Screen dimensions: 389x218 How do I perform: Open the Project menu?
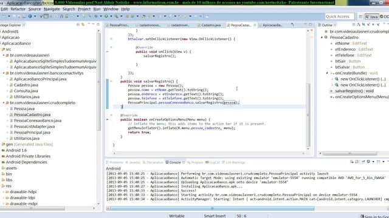click(x=84, y=9)
